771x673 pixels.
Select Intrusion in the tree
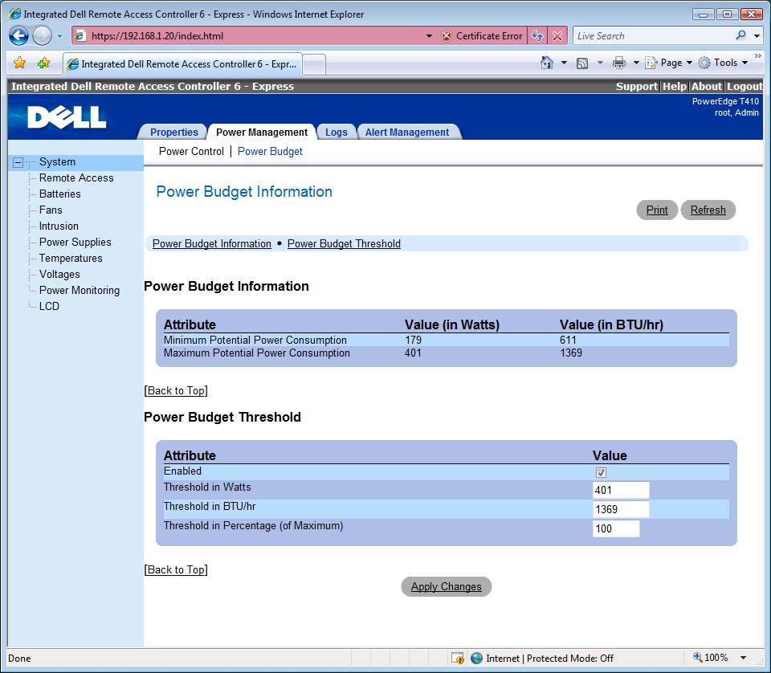(59, 226)
